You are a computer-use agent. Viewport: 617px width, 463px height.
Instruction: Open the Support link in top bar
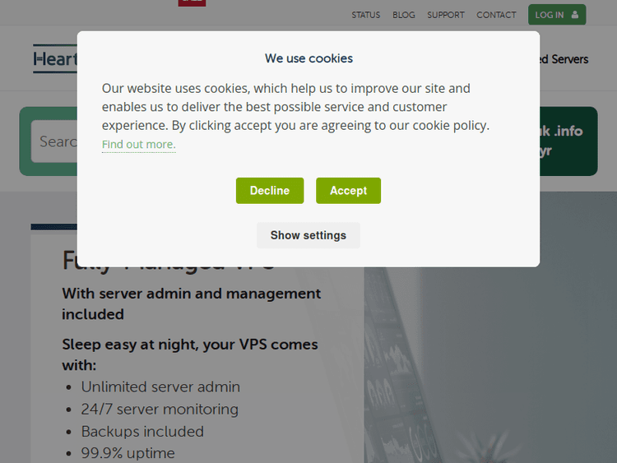(x=445, y=15)
